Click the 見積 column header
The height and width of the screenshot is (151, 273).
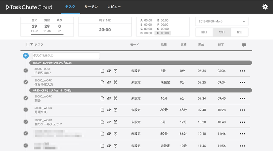click(164, 45)
